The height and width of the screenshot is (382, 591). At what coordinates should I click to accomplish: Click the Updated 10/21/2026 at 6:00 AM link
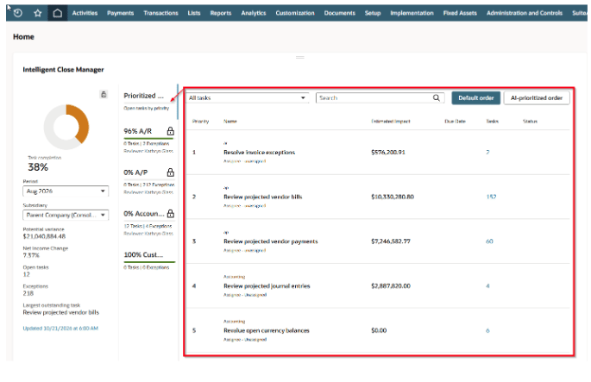tap(60, 329)
